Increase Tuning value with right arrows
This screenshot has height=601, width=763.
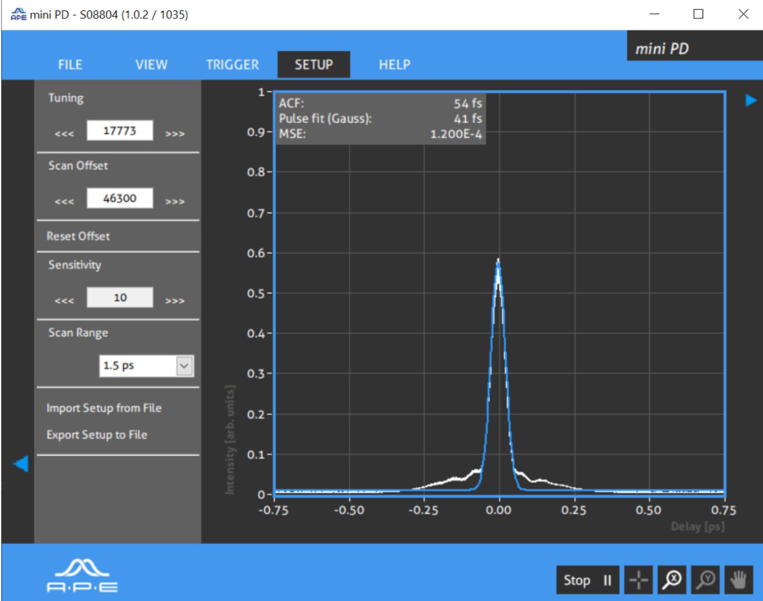pos(175,134)
